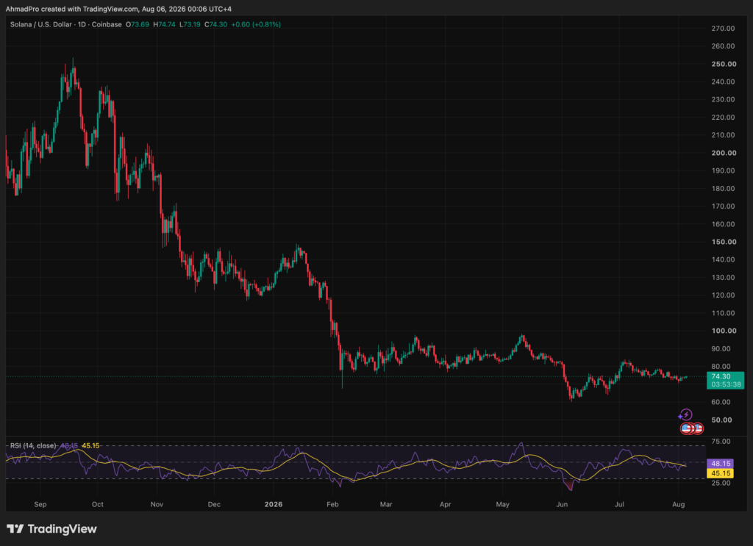Viewport: 753px width, 546px height.
Task: Click the purple lightning event icon
Action: (687, 414)
